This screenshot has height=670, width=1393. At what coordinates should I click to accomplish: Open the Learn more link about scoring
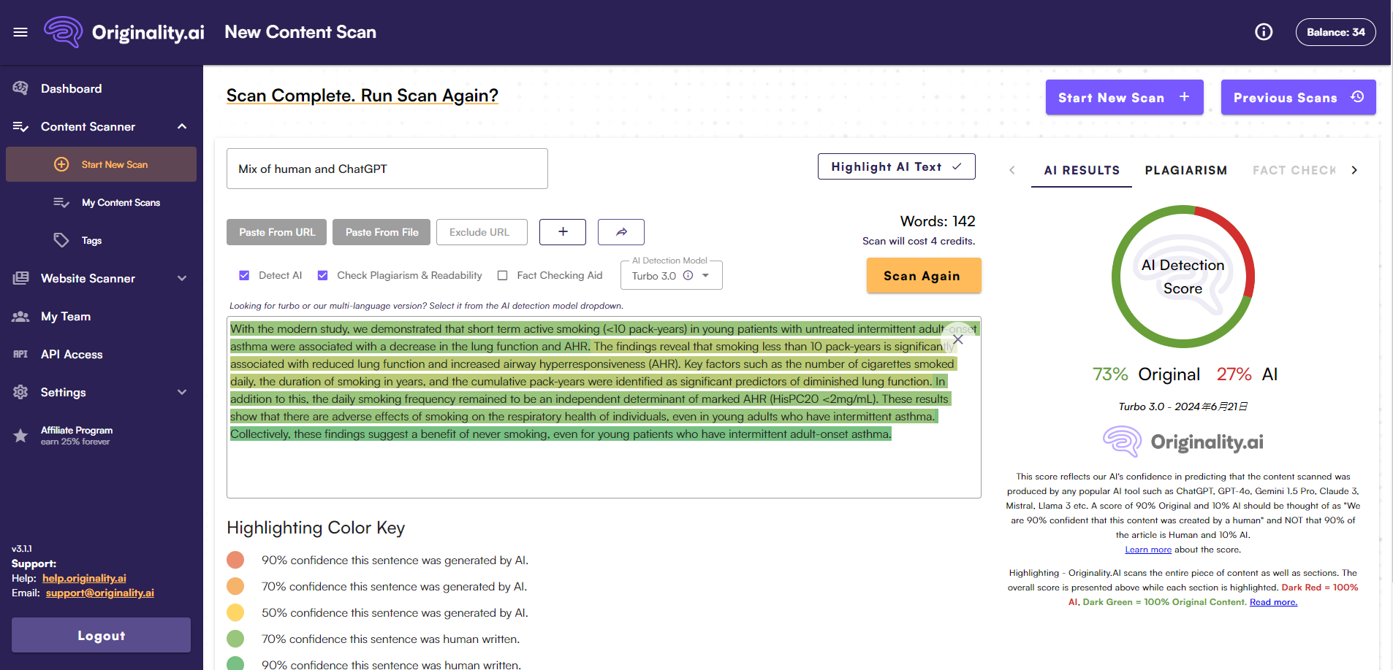pyautogui.click(x=1147, y=549)
